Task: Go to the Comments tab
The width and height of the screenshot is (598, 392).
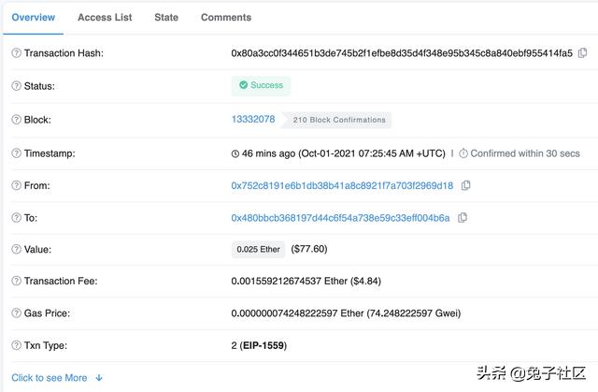Action: pos(226,17)
